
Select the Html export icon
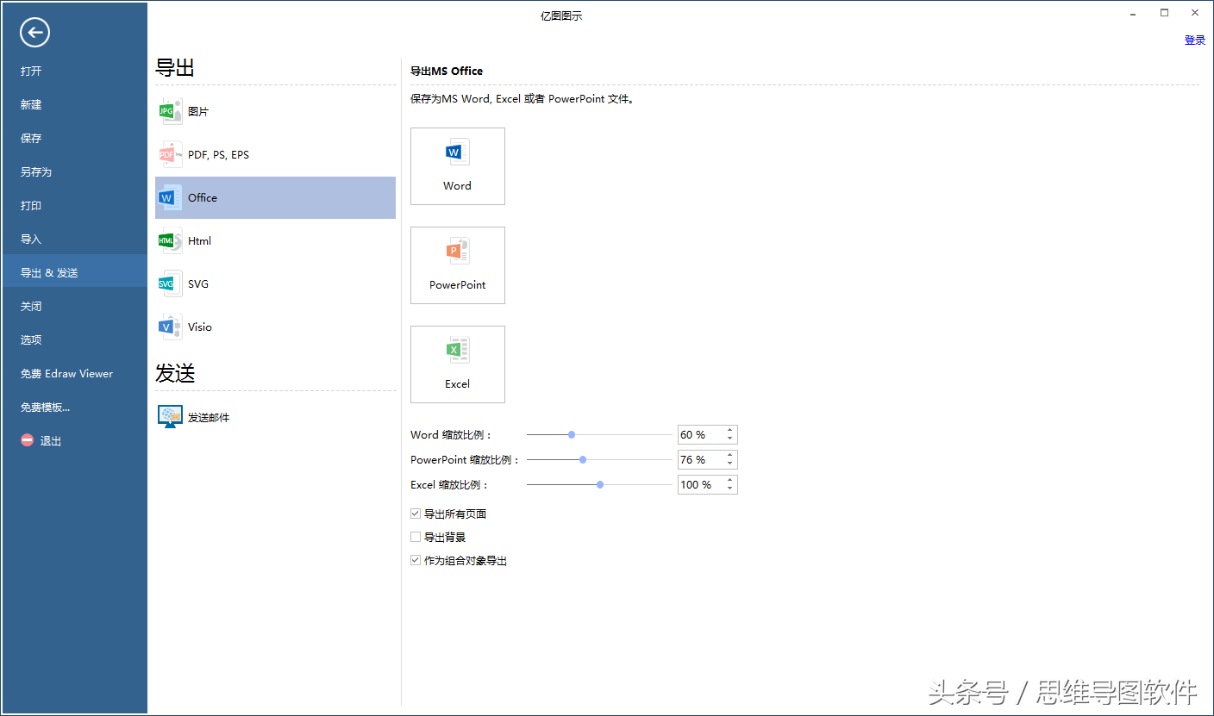click(x=170, y=240)
